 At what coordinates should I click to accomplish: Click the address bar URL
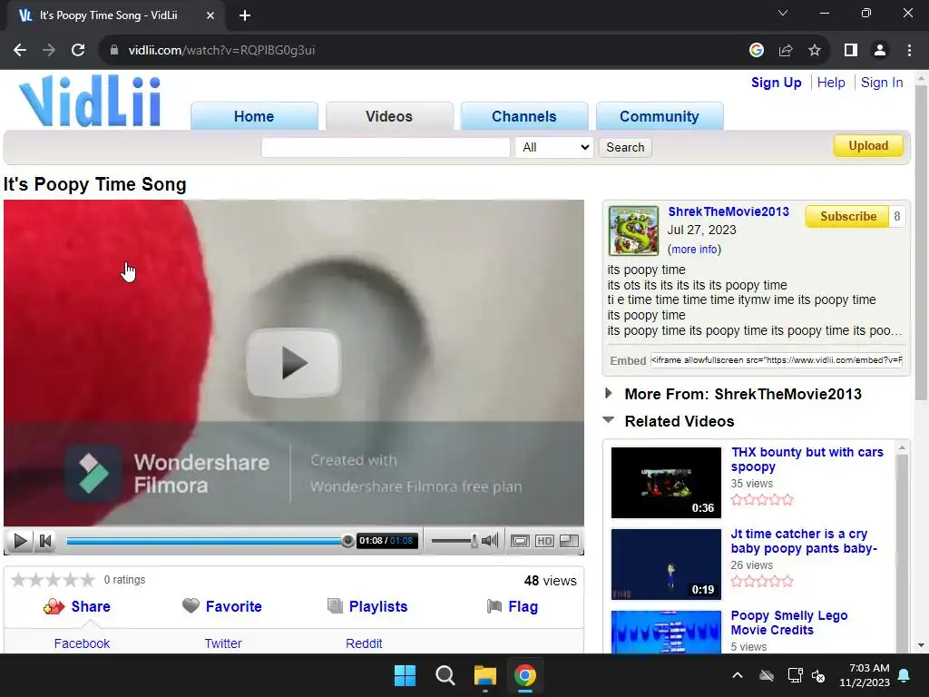click(x=221, y=51)
